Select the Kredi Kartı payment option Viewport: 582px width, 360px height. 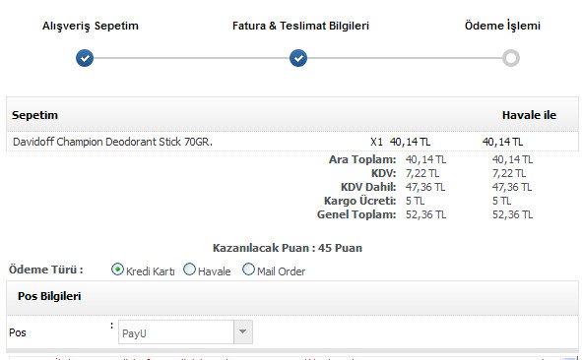117,270
